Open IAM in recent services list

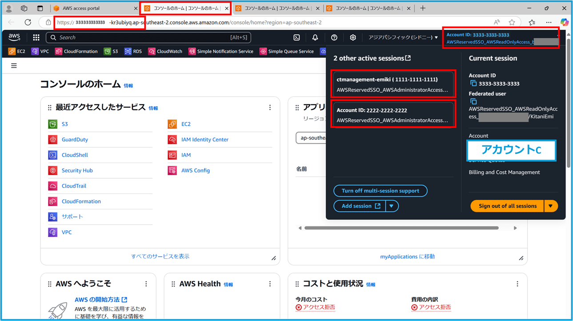tap(186, 155)
